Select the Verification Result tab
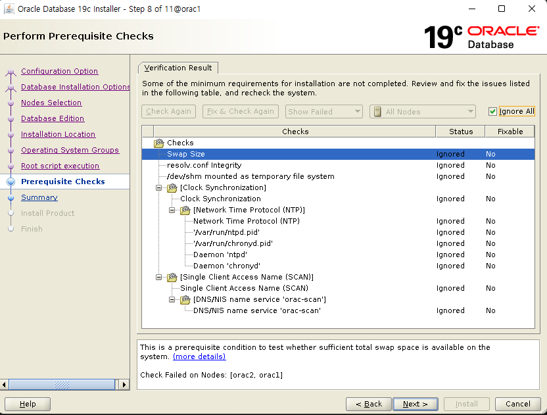 tap(178, 68)
